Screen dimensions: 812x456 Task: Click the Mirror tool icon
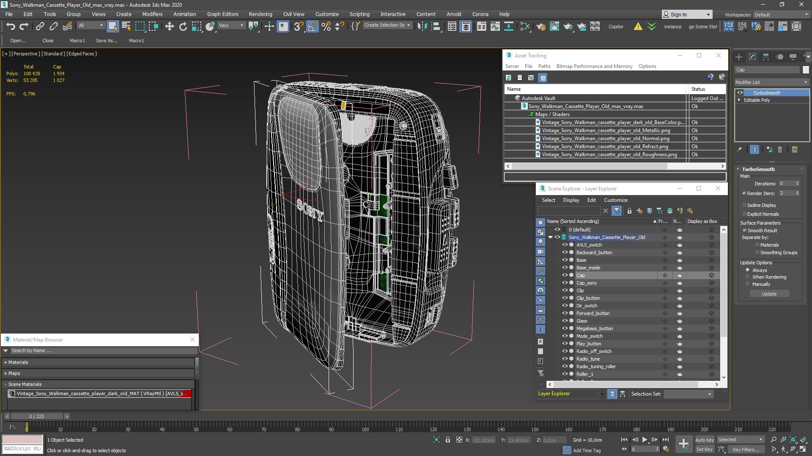[x=422, y=26]
